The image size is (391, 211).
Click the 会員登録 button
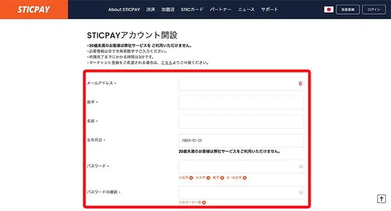click(347, 9)
